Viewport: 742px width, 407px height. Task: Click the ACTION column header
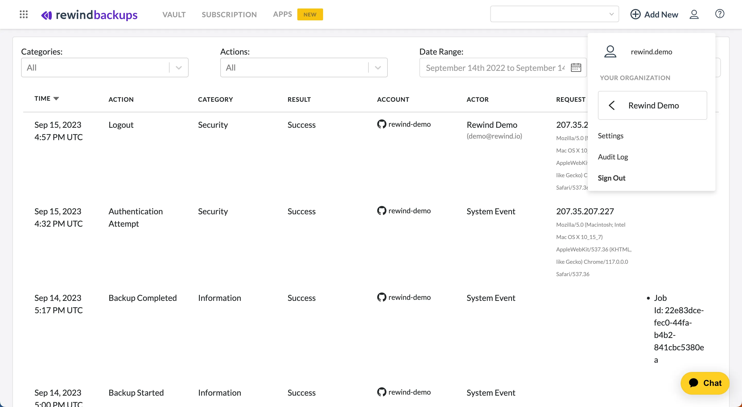[x=121, y=99]
